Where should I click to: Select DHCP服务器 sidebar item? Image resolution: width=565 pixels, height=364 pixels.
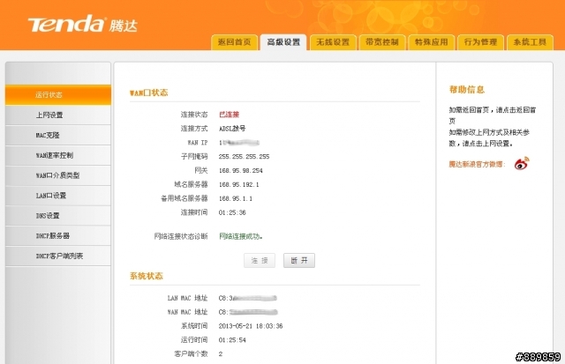click(58, 236)
